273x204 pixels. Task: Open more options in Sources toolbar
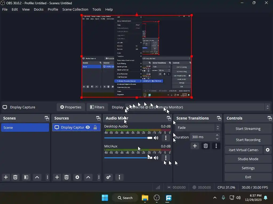(99, 177)
